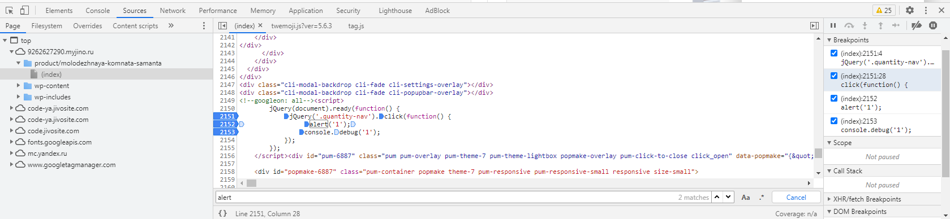Go to next search match
Screen dimensions: 950x219
click(x=728, y=197)
